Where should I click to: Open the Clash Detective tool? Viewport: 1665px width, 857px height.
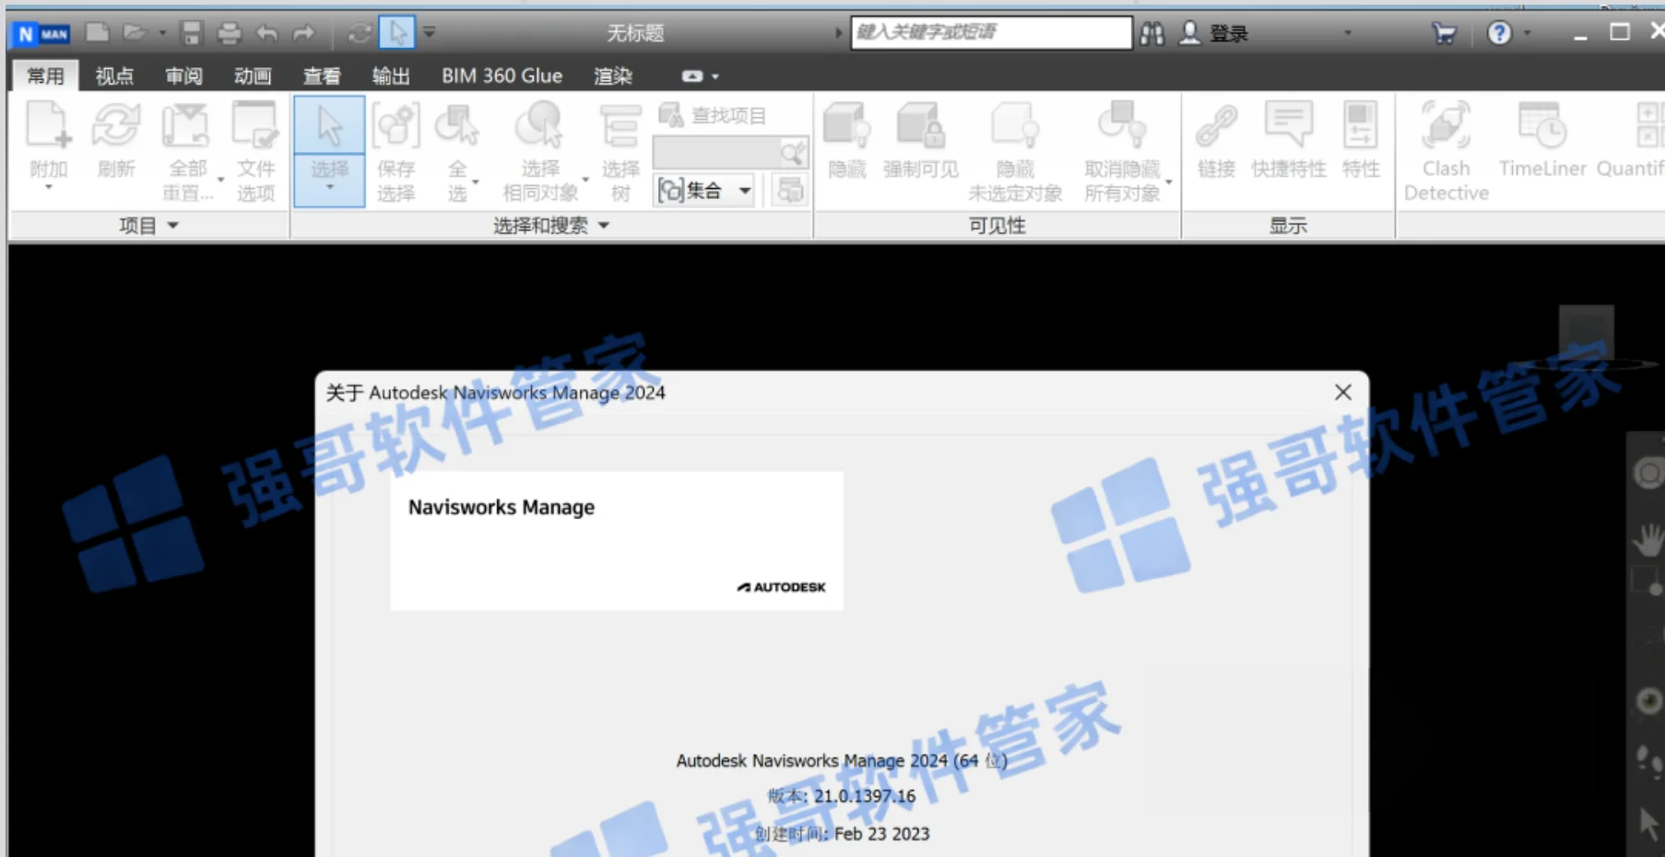click(x=1446, y=152)
